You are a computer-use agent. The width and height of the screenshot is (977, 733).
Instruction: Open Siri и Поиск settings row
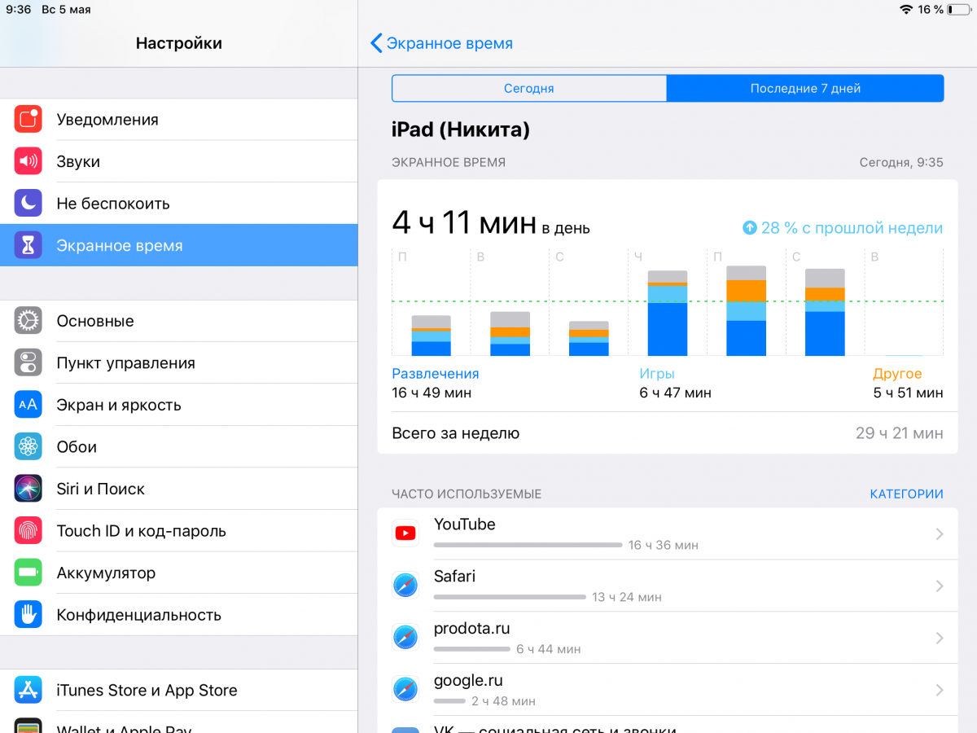(179, 489)
